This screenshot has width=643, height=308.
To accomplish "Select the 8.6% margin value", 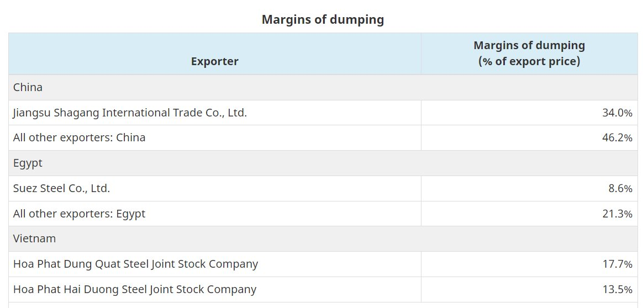I will 620,188.
